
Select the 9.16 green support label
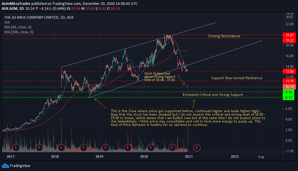tap(289, 92)
